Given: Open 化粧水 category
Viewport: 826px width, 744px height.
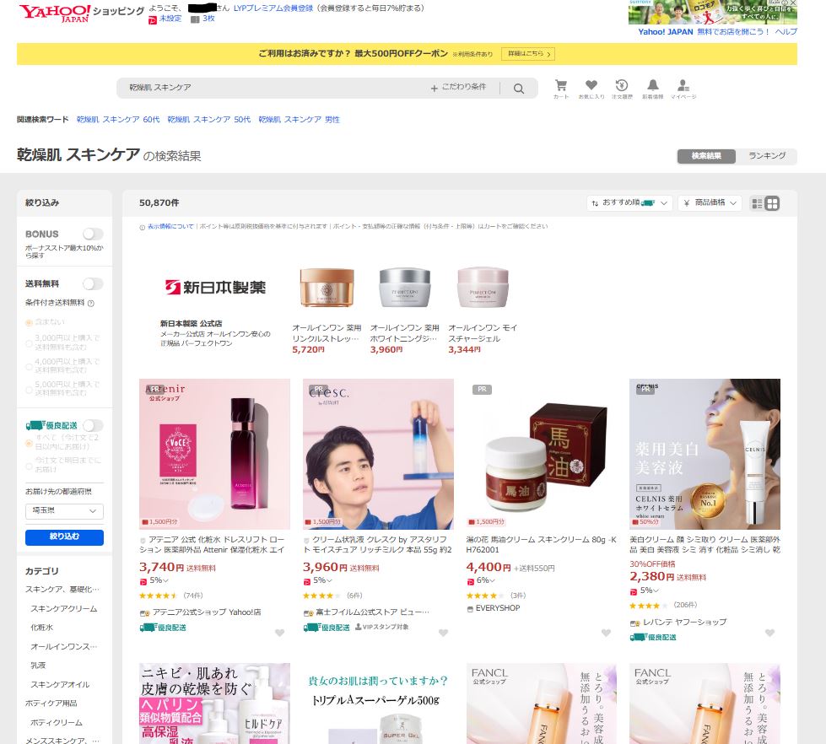Looking at the screenshot, I should pos(41,628).
